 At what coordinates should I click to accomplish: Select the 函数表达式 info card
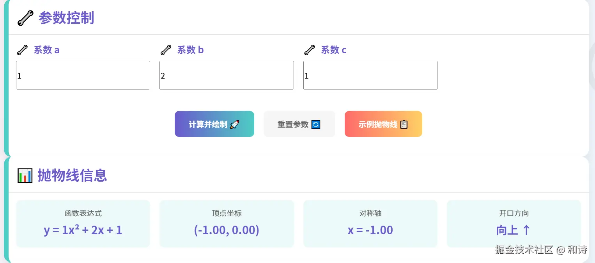click(83, 224)
